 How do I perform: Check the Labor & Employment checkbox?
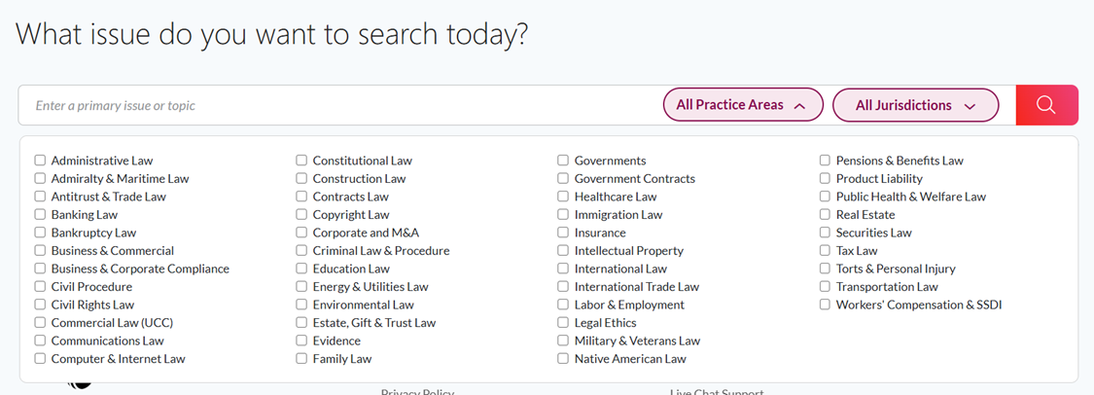point(563,305)
